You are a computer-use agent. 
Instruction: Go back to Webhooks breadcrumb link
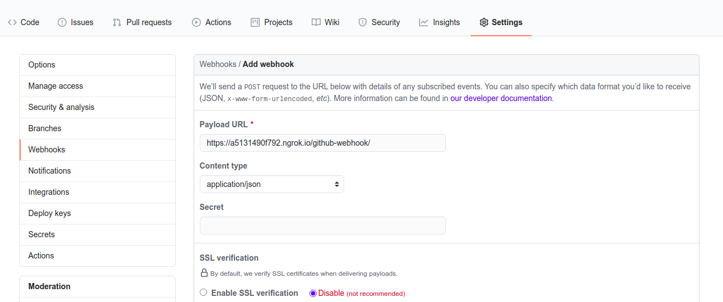tap(218, 64)
